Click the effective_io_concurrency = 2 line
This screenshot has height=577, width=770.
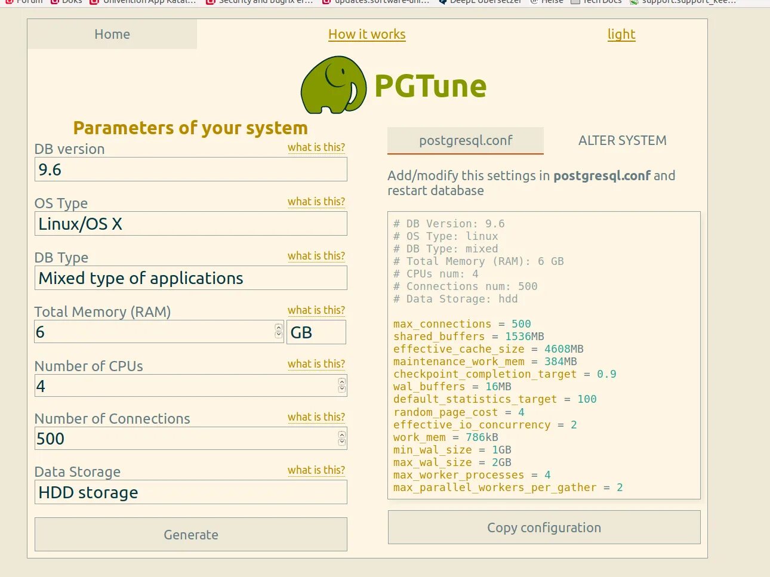click(485, 425)
